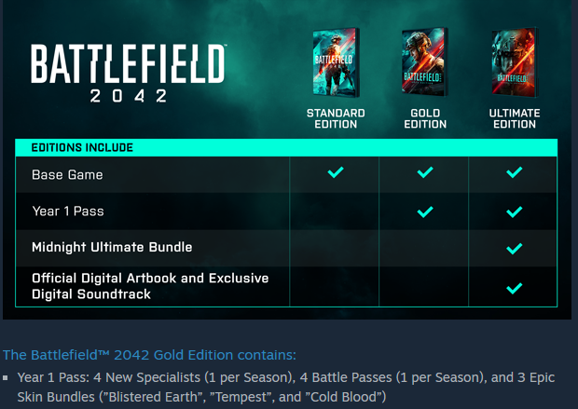The height and width of the screenshot is (409, 578).
Task: Click the Editions Include header bar
Action: point(286,148)
